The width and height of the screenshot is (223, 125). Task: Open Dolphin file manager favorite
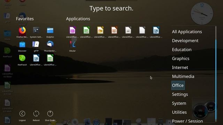pos(50,32)
